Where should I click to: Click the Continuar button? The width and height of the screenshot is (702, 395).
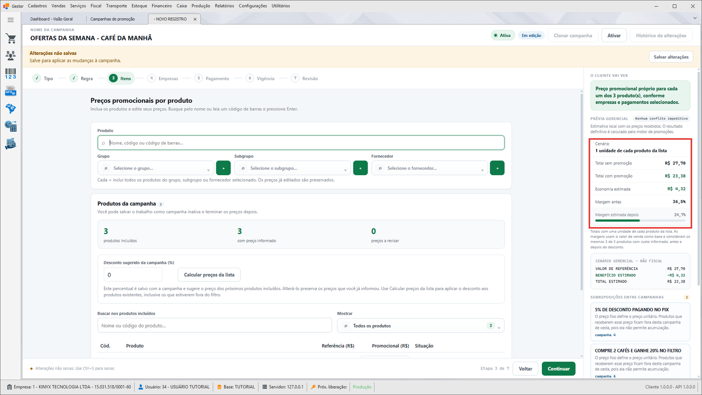click(559, 369)
